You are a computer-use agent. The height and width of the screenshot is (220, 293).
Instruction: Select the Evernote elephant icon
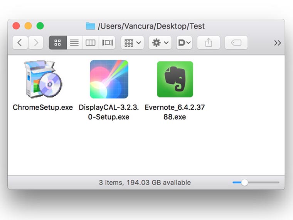click(175, 79)
